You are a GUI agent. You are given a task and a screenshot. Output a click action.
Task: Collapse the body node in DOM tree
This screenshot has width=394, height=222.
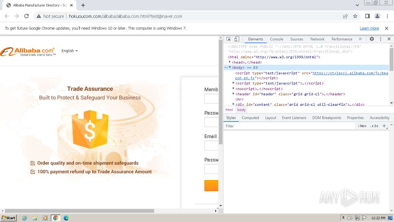pyautogui.click(x=230, y=67)
